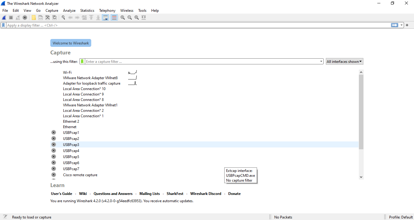Open the capture filter history dropdown arrow
The height and width of the screenshot is (220, 414).
[321, 62]
